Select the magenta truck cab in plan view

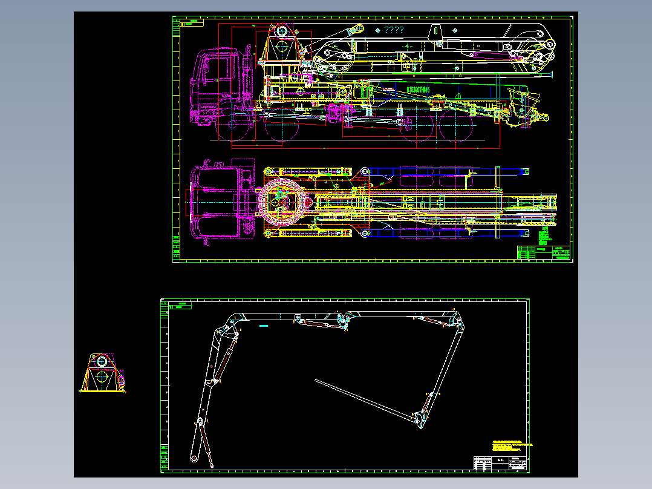tap(221, 202)
